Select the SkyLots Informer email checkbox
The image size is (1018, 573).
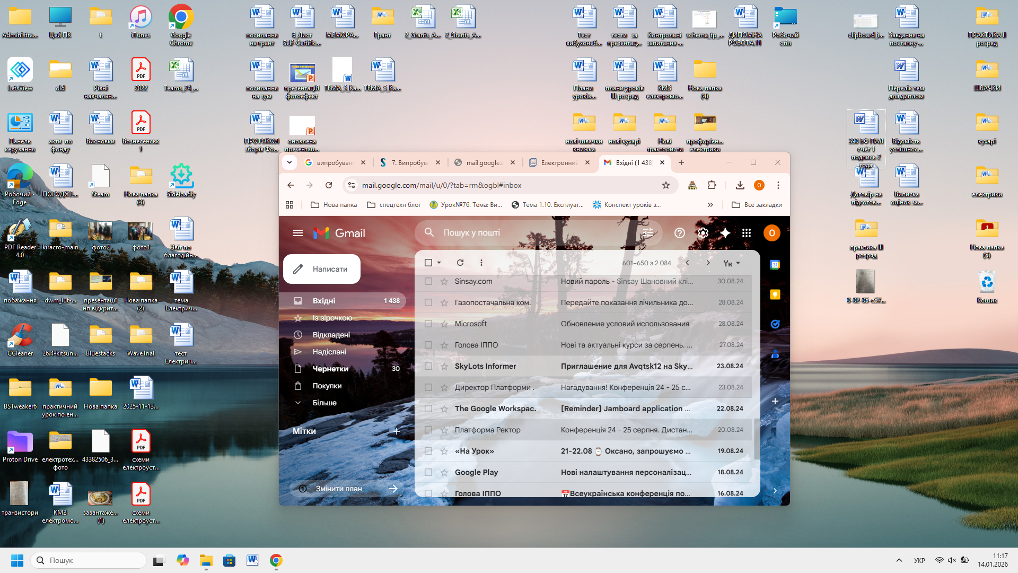428,366
